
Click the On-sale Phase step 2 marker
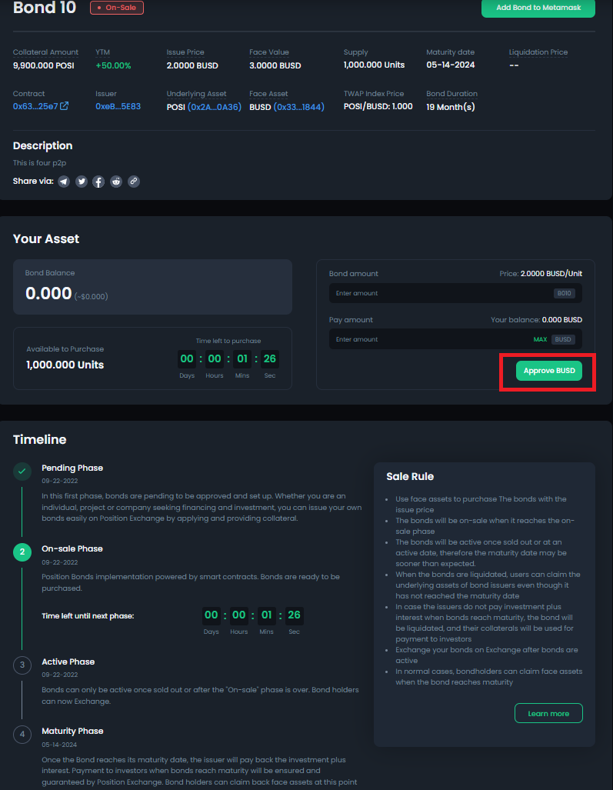pos(22,552)
